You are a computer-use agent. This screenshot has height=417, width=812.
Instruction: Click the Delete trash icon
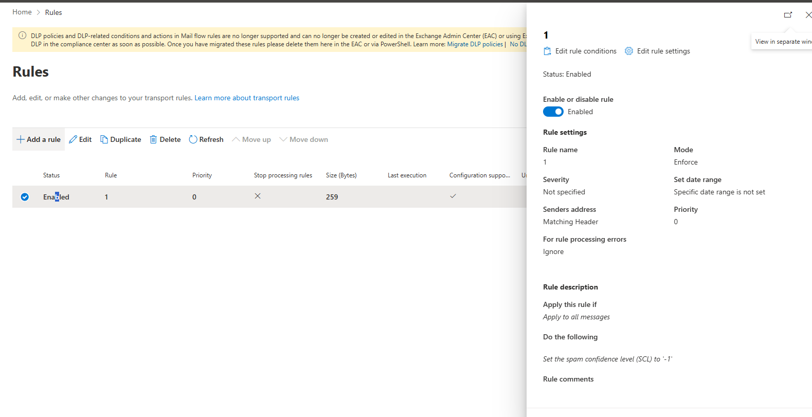[x=153, y=139]
